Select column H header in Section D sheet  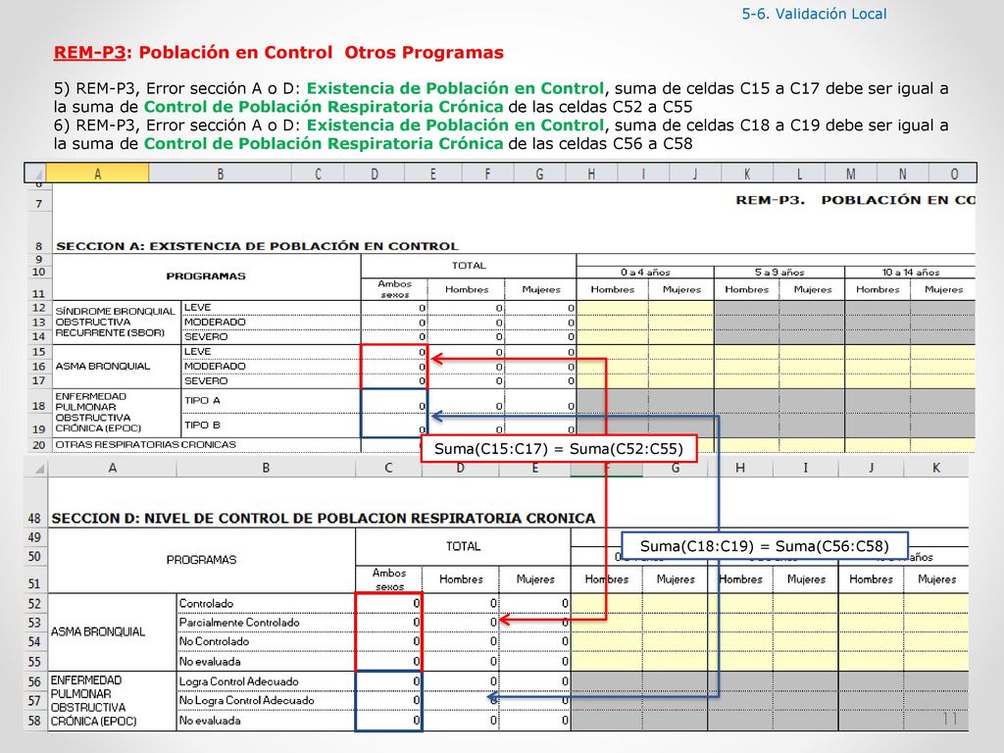point(739,468)
